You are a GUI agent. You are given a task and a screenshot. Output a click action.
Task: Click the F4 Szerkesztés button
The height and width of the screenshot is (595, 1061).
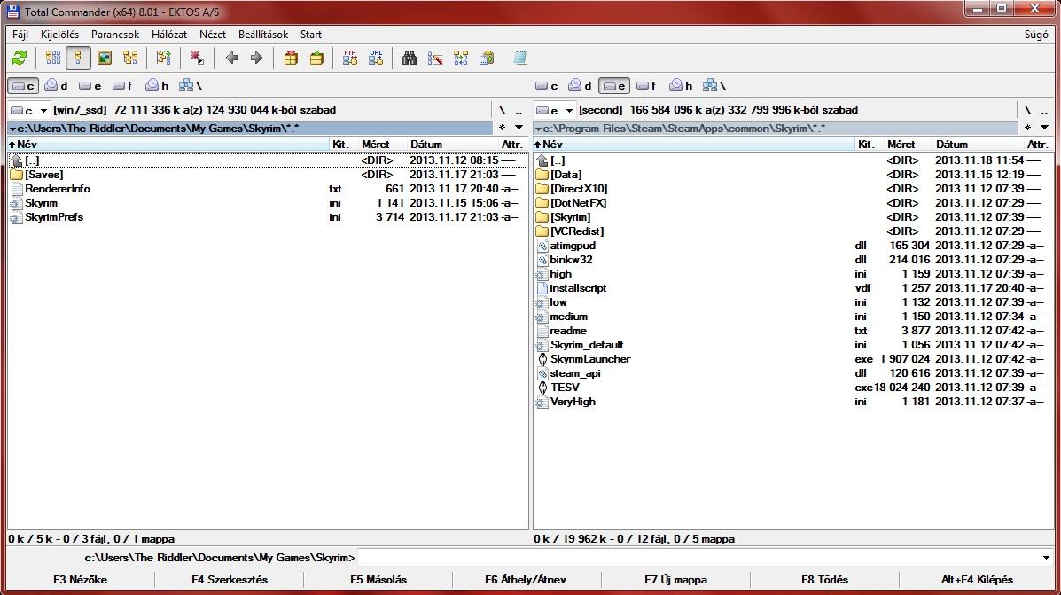(x=230, y=580)
